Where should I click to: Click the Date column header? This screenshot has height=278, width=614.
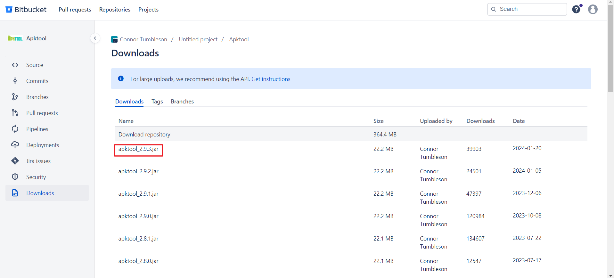519,121
